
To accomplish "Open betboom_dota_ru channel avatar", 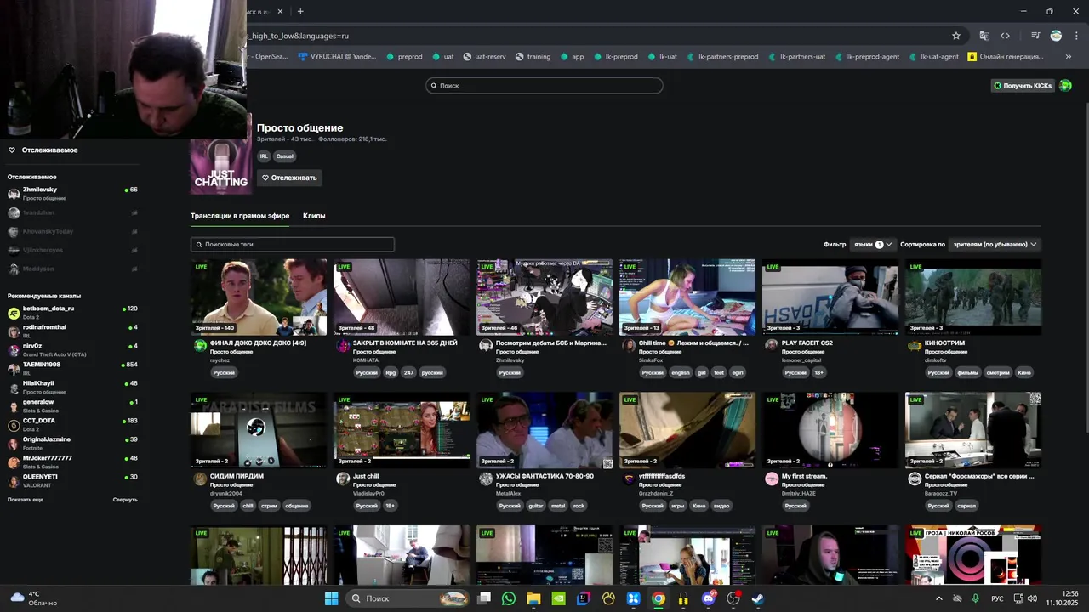I will (x=14, y=313).
